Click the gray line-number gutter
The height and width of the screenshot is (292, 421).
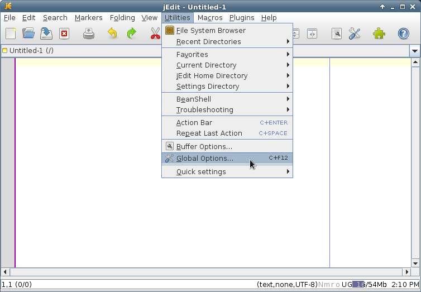pyautogui.click(x=8, y=163)
